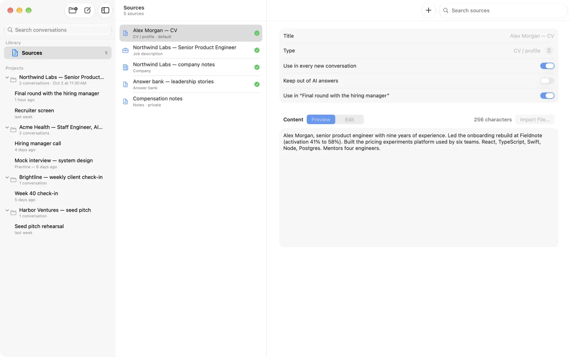
Task: Click the plus icon to add source
Action: pyautogui.click(x=428, y=10)
